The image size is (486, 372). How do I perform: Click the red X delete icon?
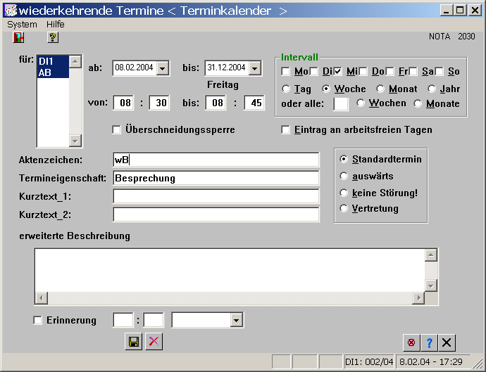[x=153, y=342]
